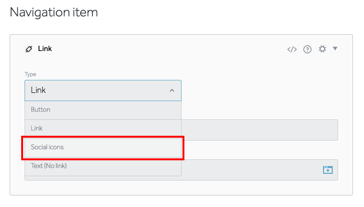Pick the Text (No link) option
Image resolution: width=364 pixels, height=207 pixels.
tap(103, 166)
